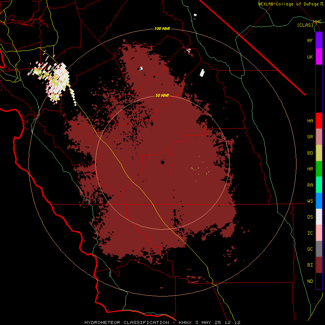The height and width of the screenshot is (325, 325).
Task: Click the radar site black dot at center
Action: (163, 162)
